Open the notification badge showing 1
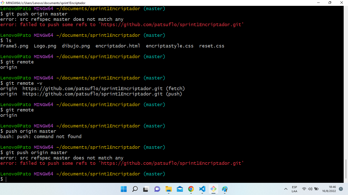 [341, 189]
